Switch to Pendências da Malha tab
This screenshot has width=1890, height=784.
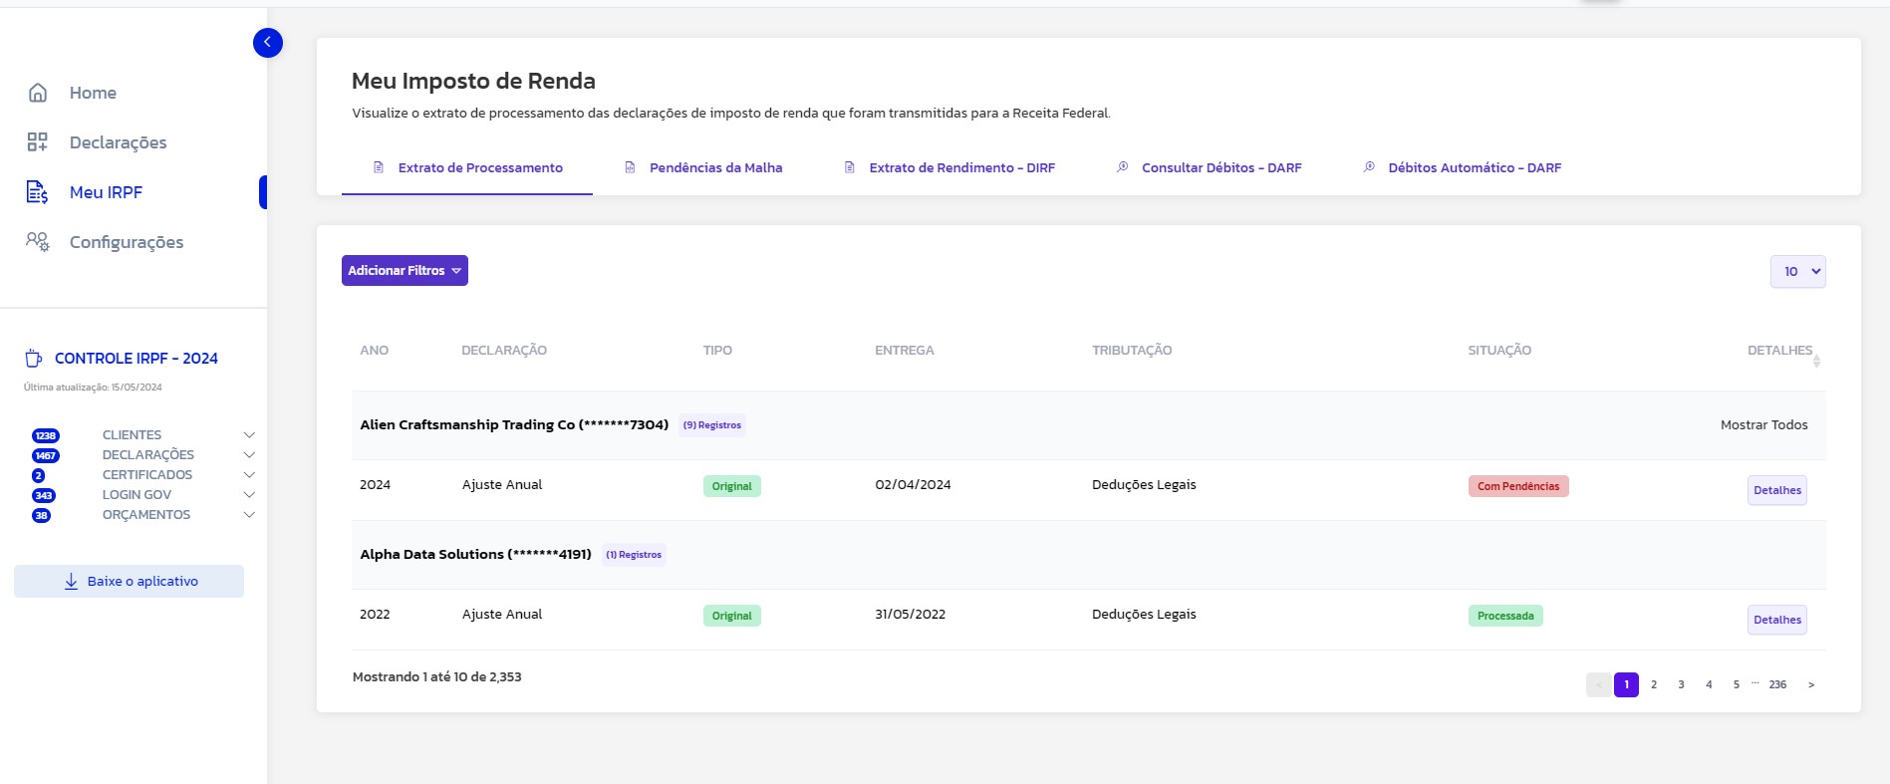pos(703,168)
